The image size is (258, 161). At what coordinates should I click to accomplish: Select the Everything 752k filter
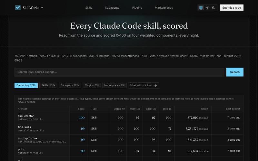[x=26, y=85]
